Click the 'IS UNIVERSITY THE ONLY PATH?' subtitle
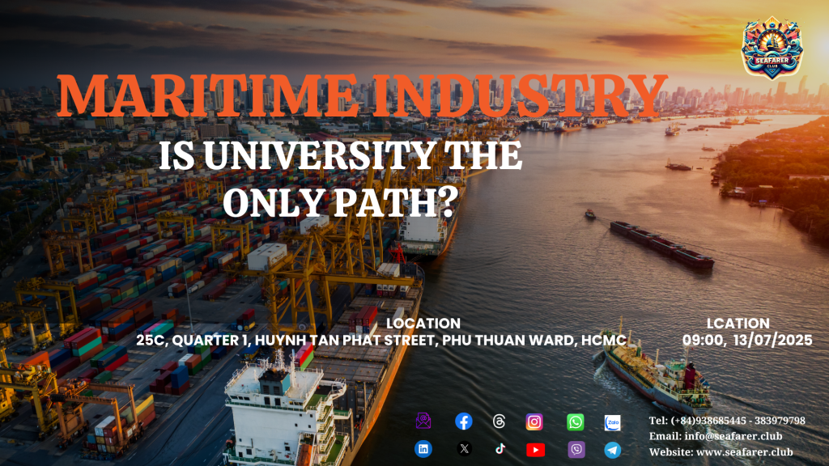The height and width of the screenshot is (466, 829). [x=339, y=179]
